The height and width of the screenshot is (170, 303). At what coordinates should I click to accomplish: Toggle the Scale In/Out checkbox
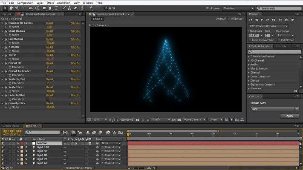[48, 83]
